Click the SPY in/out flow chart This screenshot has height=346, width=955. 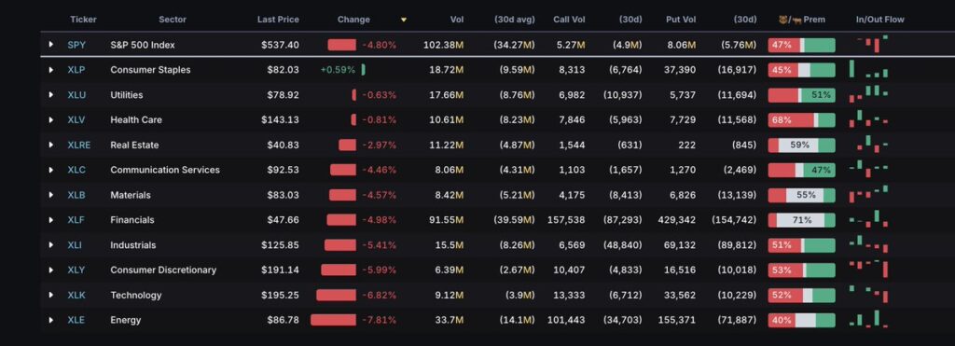[x=872, y=45]
